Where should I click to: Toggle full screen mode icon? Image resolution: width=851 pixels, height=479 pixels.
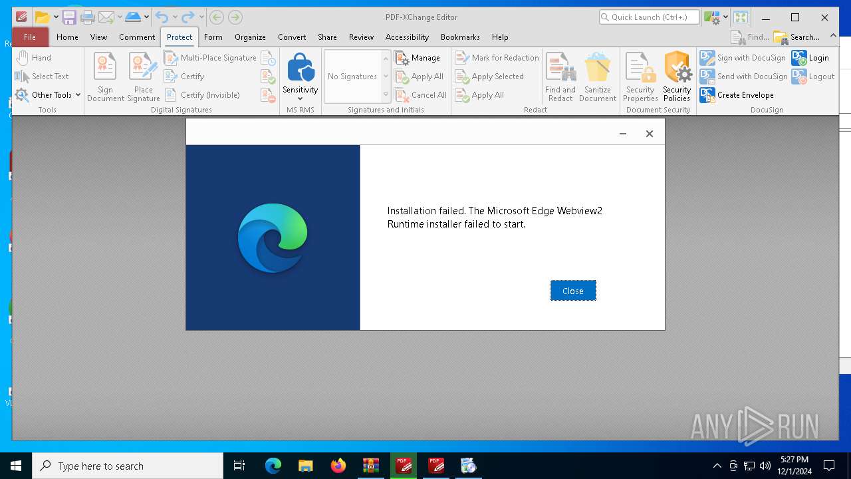coord(741,17)
